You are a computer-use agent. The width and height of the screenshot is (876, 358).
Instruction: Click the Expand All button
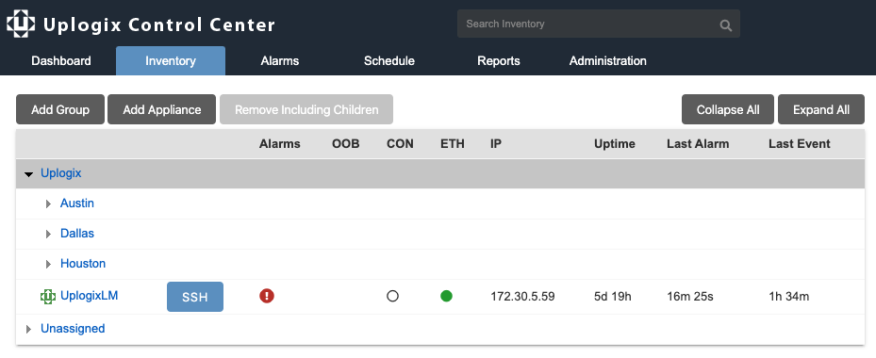tap(821, 109)
